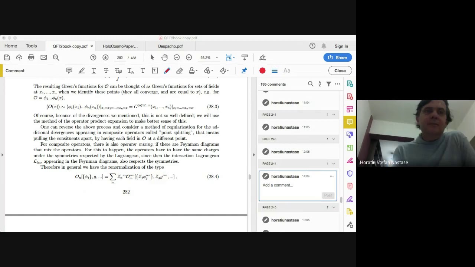Select the text box tool
This screenshot has height=267, width=475.
pyautogui.click(x=155, y=70)
